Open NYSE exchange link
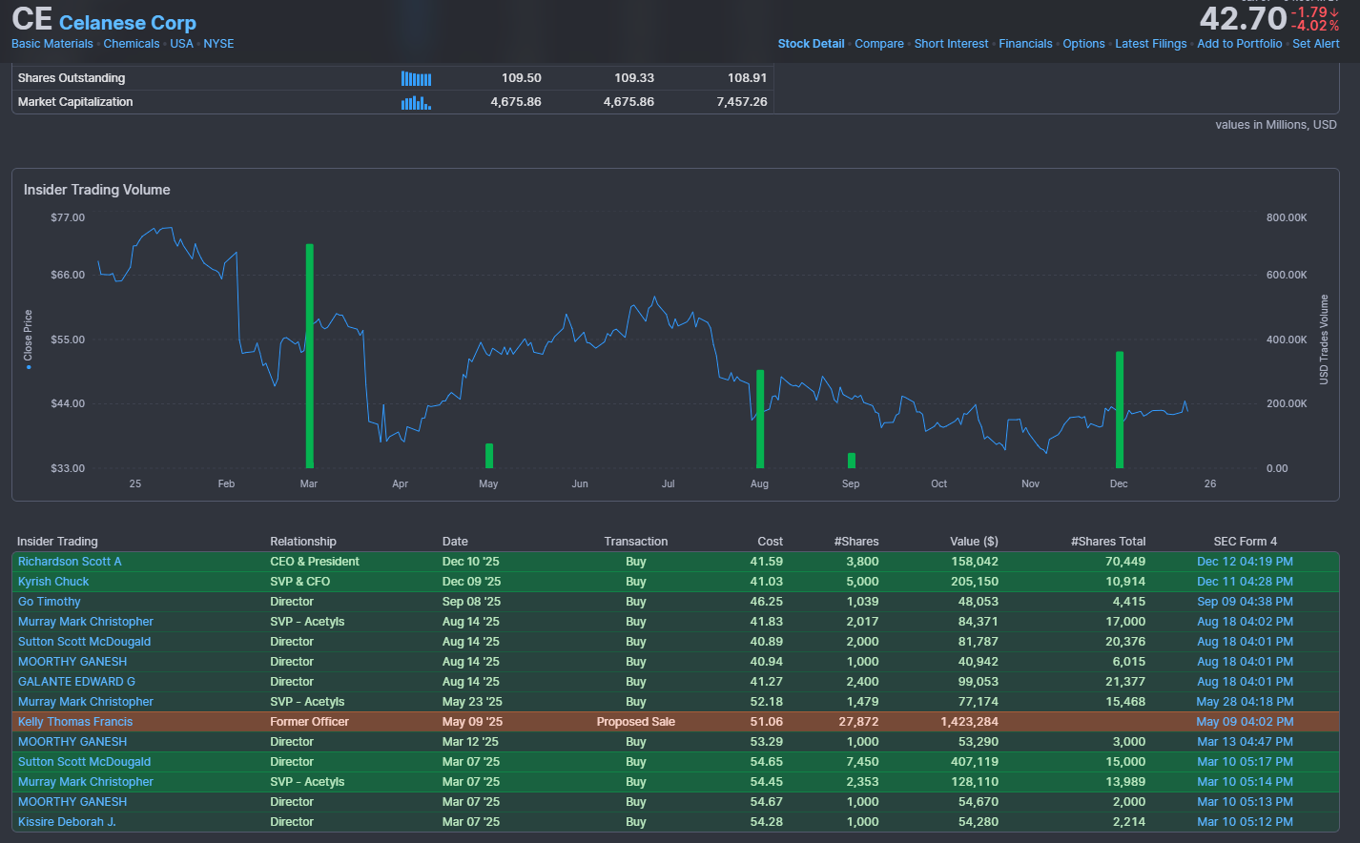1360x843 pixels. coord(218,44)
